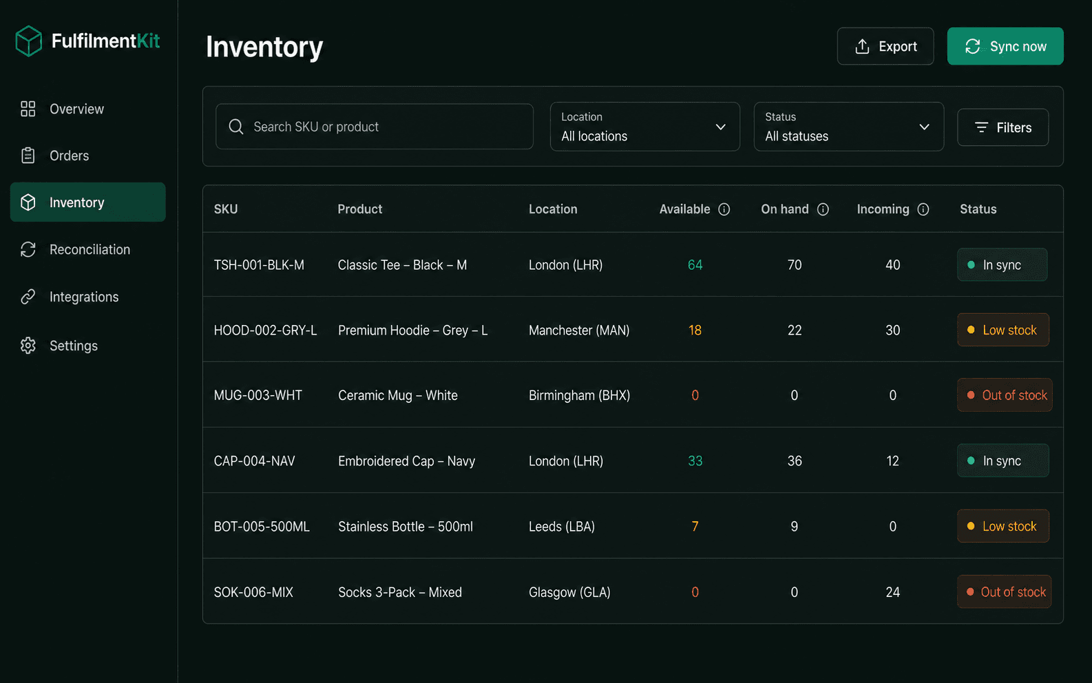Click Out of stock badge for MUG-003-WHT
Viewport: 1092px width, 683px height.
1005,395
